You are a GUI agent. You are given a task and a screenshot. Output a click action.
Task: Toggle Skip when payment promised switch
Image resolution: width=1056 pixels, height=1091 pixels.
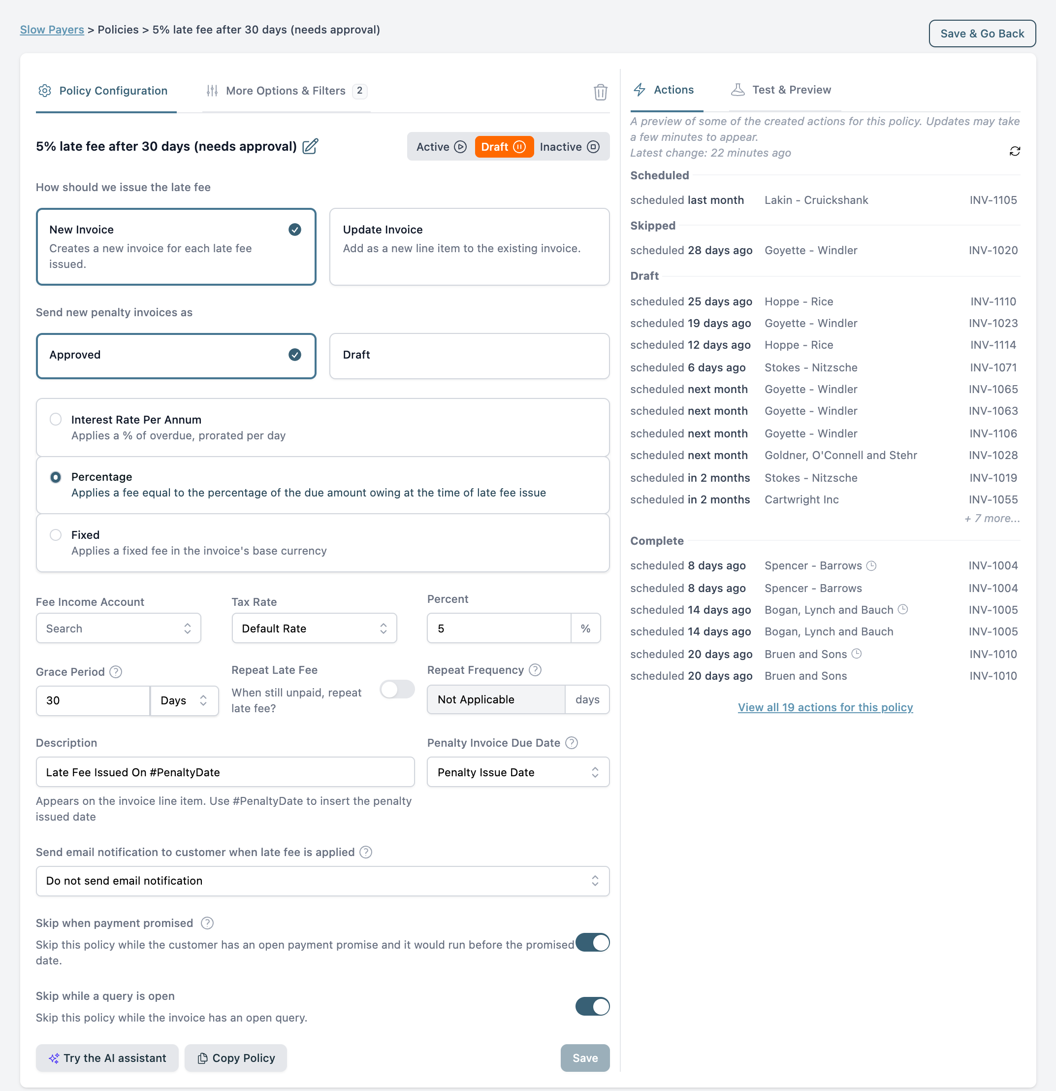[593, 943]
